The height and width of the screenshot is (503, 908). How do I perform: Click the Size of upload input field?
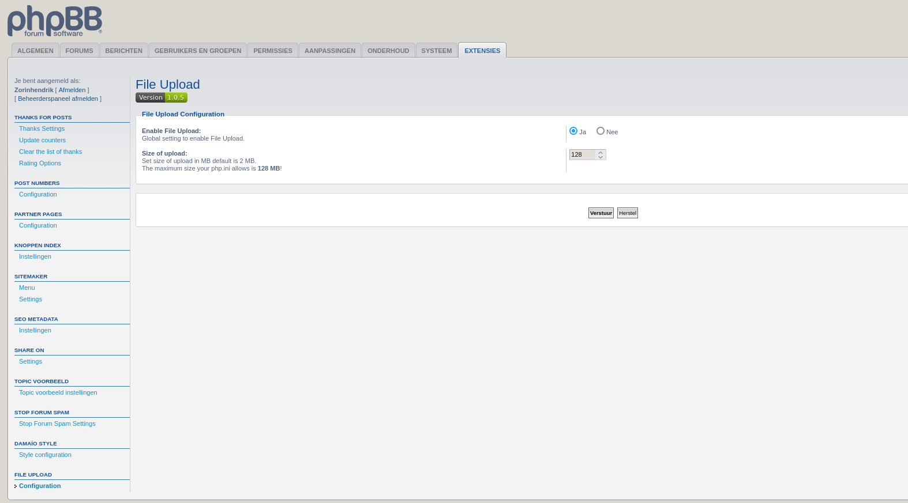coord(582,155)
